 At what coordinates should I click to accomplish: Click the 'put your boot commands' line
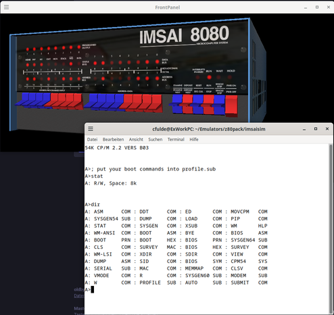point(150,169)
